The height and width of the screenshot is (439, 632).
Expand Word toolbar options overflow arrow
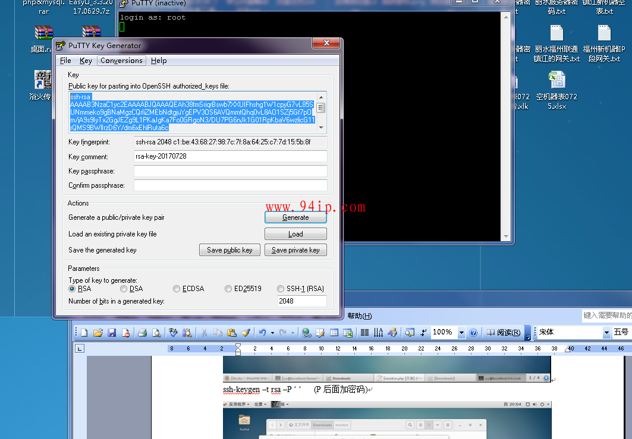527,333
